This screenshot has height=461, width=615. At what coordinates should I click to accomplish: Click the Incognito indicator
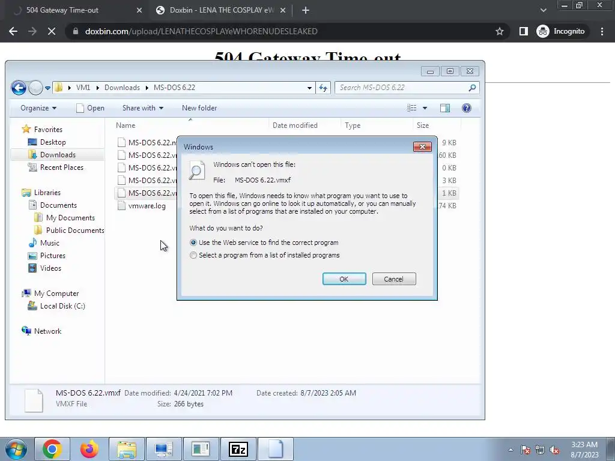[562, 31]
